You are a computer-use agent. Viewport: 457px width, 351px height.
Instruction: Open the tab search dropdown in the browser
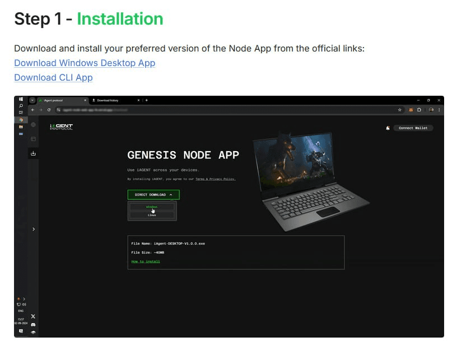coord(32,100)
